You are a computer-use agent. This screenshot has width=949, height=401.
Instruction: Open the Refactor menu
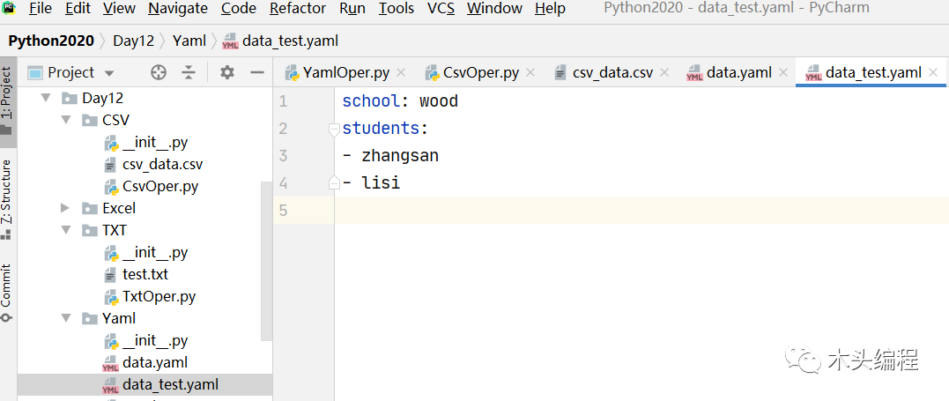(x=298, y=9)
